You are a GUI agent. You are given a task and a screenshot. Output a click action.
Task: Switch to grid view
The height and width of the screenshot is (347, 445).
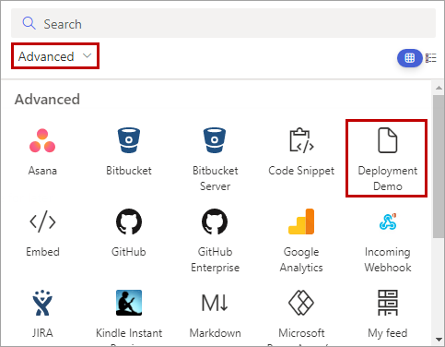(x=410, y=58)
